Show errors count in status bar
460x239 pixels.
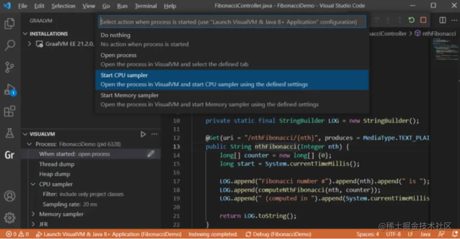[11, 234]
